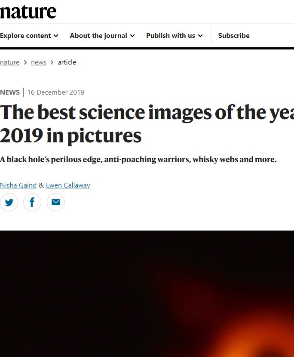The image size is (294, 357).
Task: Select the envelope icon for emailing
Action: [56, 202]
